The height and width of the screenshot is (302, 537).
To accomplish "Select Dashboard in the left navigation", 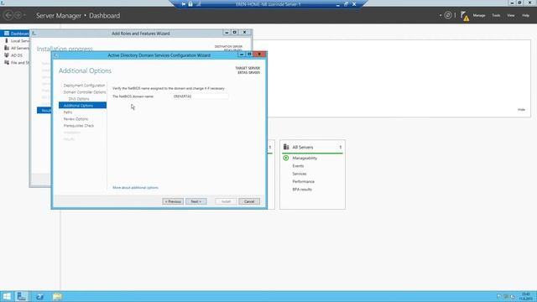I will [15, 34].
